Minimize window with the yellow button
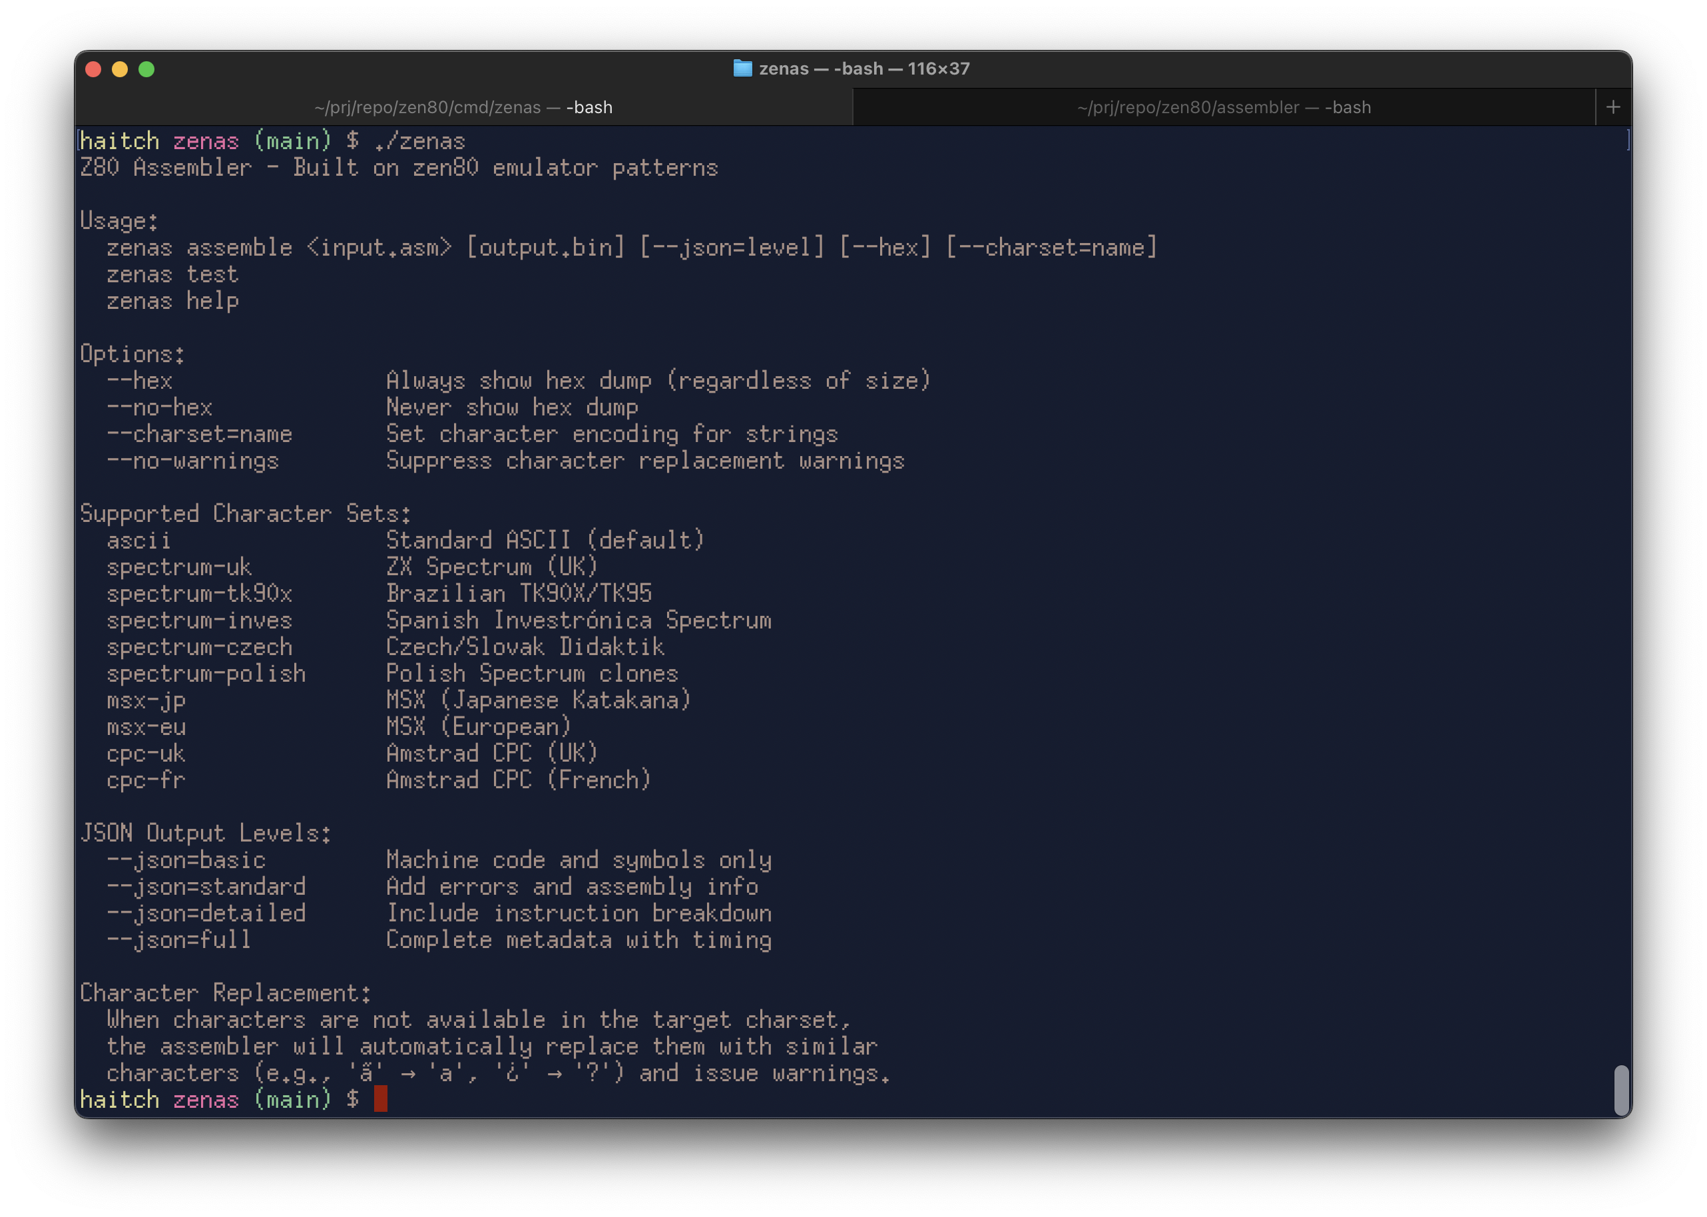This screenshot has width=1707, height=1217. point(120,70)
